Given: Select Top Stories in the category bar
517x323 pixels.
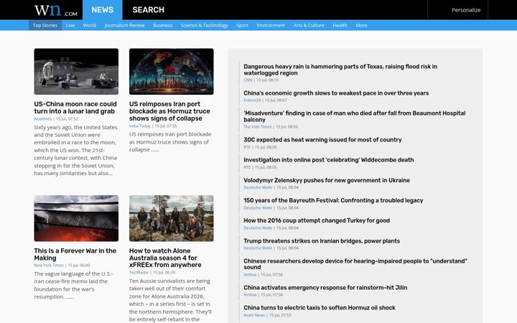Looking at the screenshot, I should 45,25.
